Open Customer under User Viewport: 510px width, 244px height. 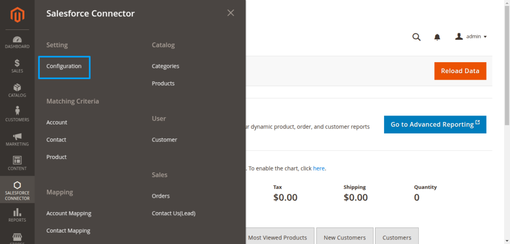(164, 139)
